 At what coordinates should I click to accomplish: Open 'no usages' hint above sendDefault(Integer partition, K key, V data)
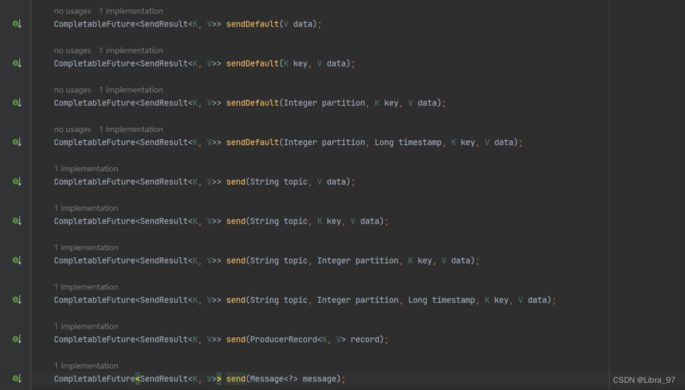(73, 90)
